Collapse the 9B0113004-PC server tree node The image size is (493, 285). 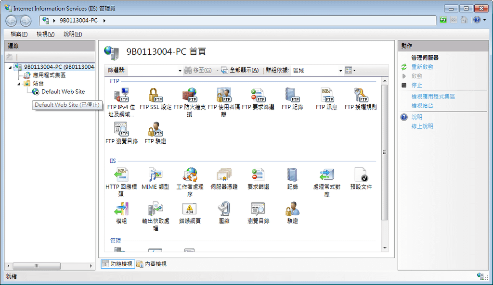point(11,67)
